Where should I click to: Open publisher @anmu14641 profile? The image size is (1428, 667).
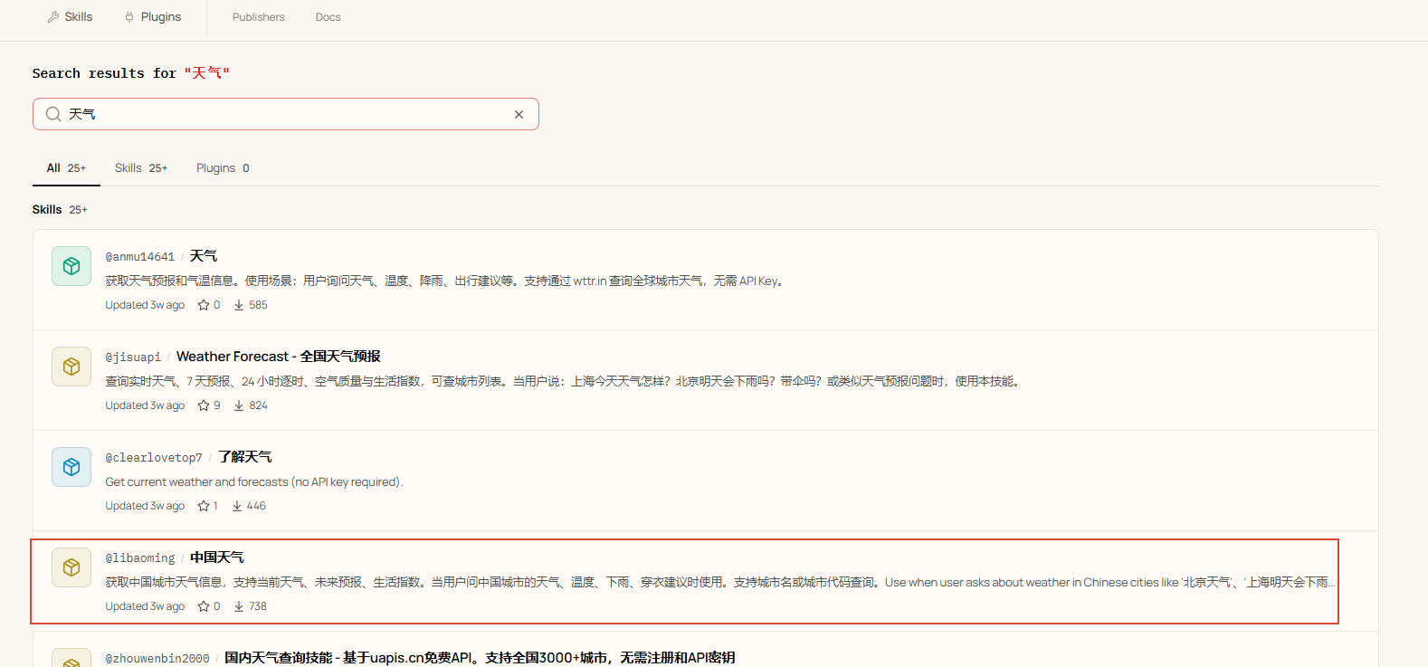[x=140, y=257]
